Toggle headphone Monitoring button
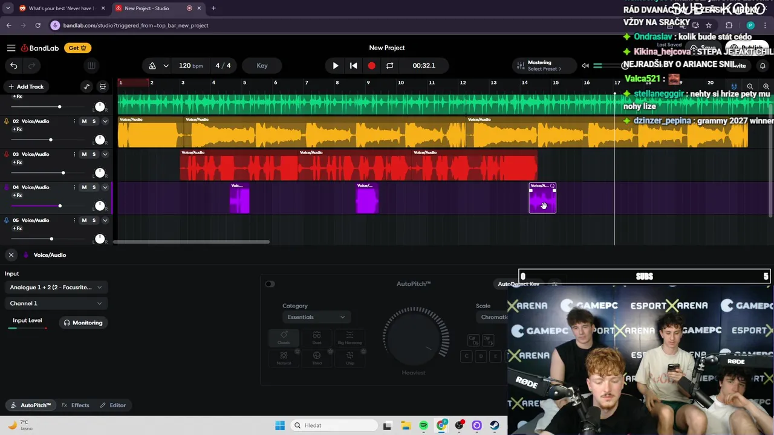The image size is (774, 435). tap(83, 323)
